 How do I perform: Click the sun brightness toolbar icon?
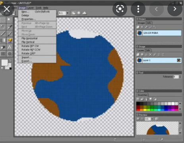tap(79, 13)
